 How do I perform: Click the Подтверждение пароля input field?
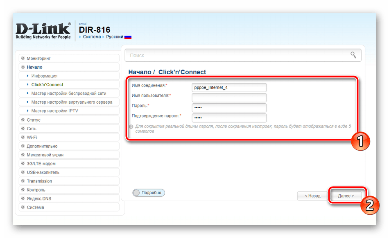(229, 118)
